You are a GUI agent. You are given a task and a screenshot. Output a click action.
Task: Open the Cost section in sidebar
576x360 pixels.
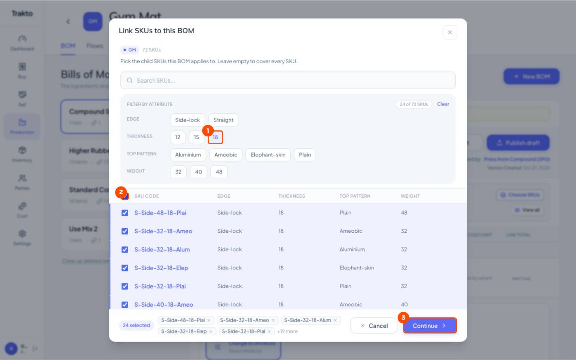coord(22,210)
